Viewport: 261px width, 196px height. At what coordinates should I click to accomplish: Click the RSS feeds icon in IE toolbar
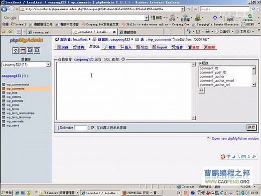tap(198, 31)
